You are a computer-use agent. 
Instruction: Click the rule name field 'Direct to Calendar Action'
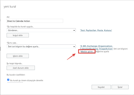pyautogui.click(x=35, y=21)
